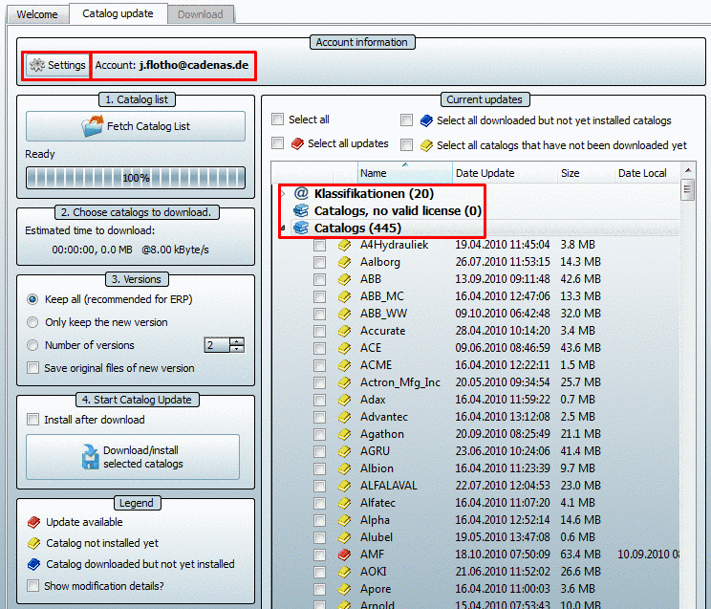Click the yellow book icon of AOKI

pos(345,572)
